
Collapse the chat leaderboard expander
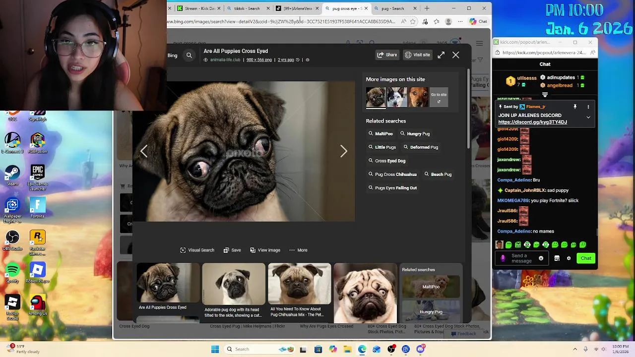point(545,95)
